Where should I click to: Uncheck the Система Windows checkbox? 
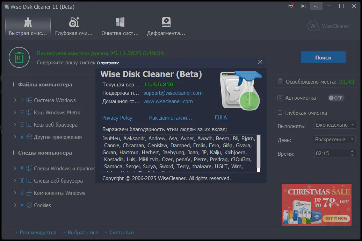tap(22, 100)
